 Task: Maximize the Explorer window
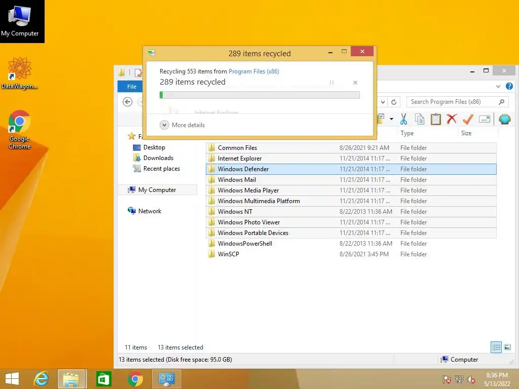pyautogui.click(x=486, y=70)
